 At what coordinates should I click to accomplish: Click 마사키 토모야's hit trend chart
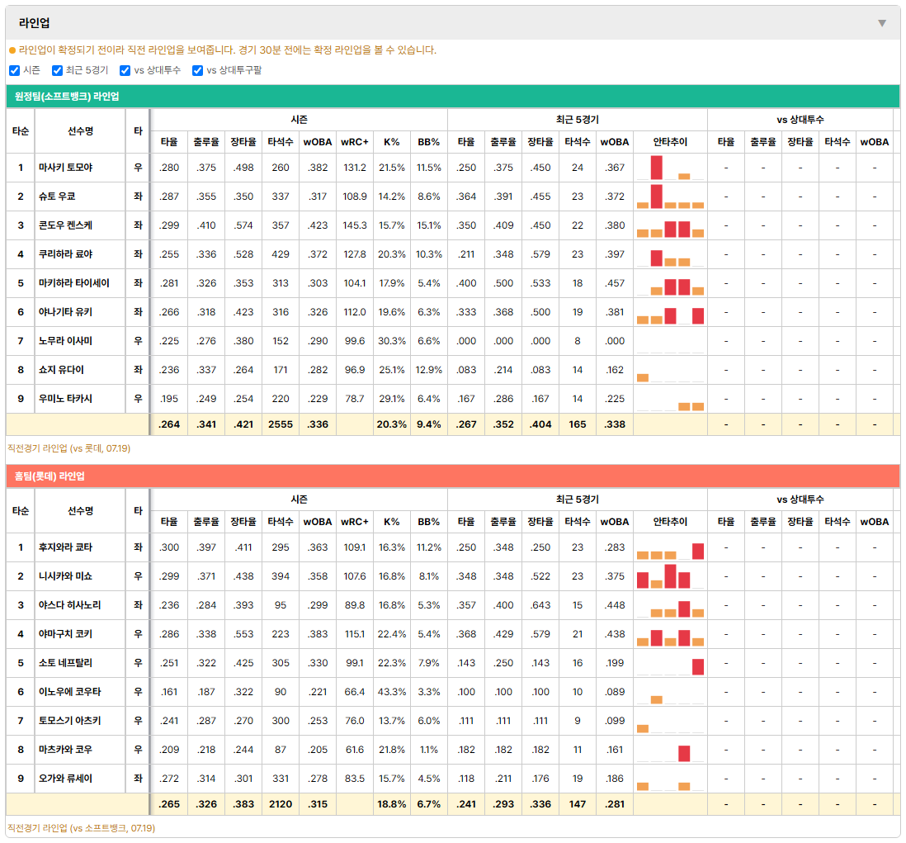click(670, 168)
